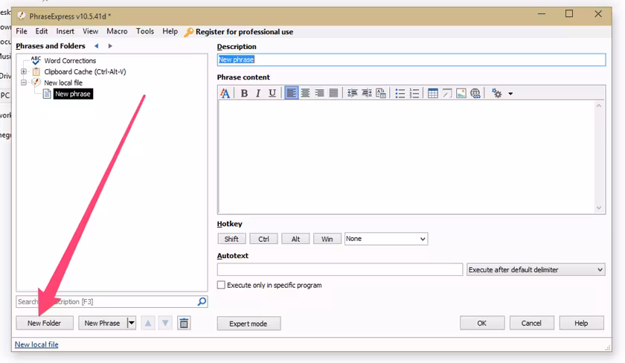This screenshot has height=363, width=625.
Task: Click the paste special formatting icon
Action: (x=381, y=93)
